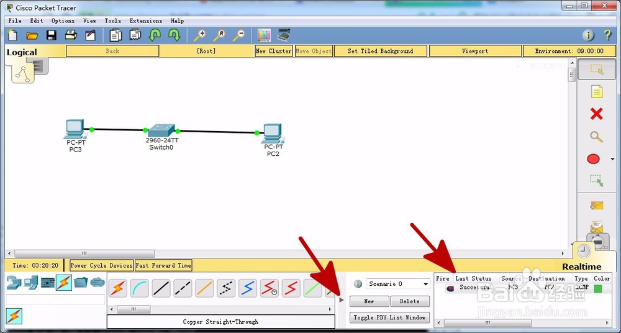Click Set Tiled Background button
Screen dimensions: 621x333
(x=380, y=51)
